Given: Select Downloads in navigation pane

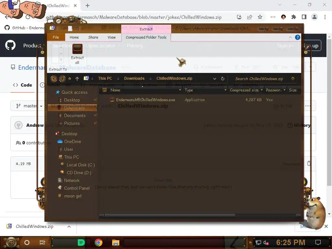Looking at the screenshot, I should [72, 108].
